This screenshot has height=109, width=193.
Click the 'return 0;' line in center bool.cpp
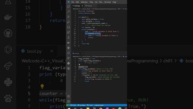85,44
